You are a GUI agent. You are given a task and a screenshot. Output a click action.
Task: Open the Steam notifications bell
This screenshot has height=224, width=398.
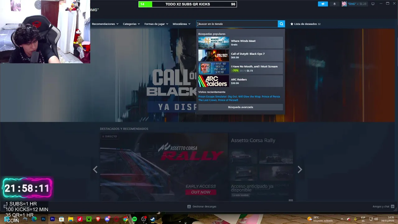[x=335, y=4]
